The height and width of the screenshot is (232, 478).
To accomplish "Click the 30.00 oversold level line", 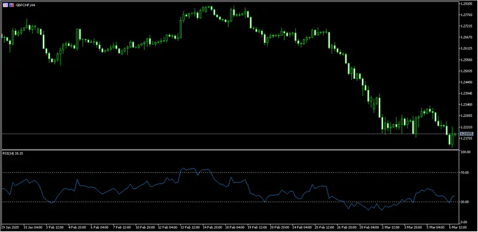I will pyautogui.click(x=229, y=202).
